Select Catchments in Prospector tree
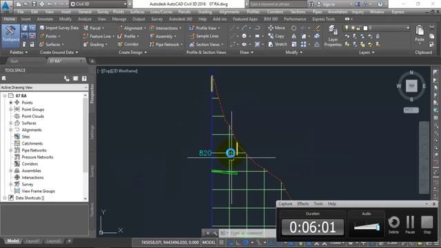 32,143
